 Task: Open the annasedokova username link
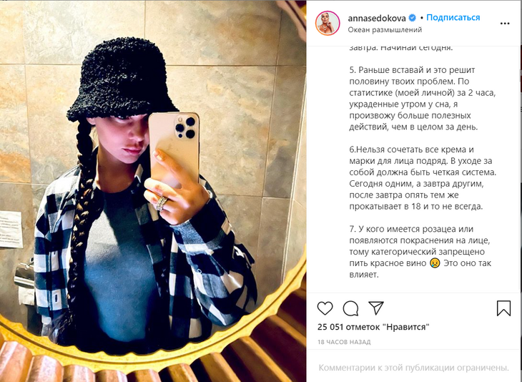[x=377, y=18]
